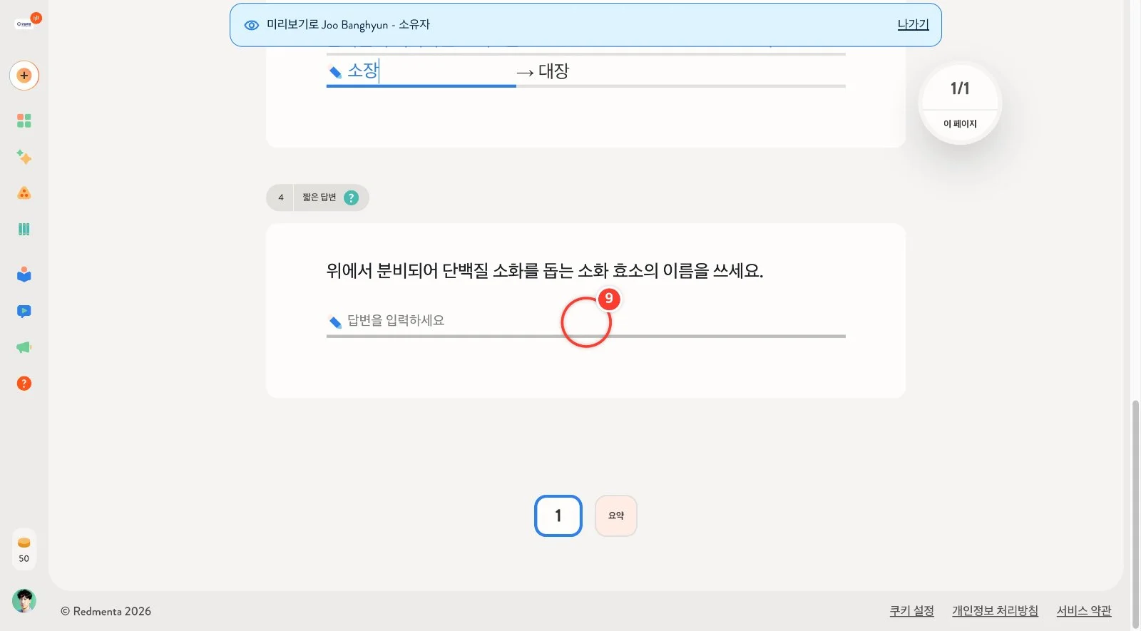Open the sparkle AI tools icon
The image size is (1141, 631).
(24, 157)
